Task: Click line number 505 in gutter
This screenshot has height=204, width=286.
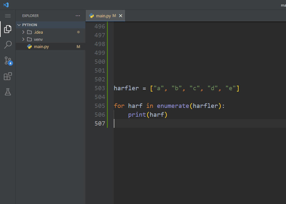Action: 100,106
